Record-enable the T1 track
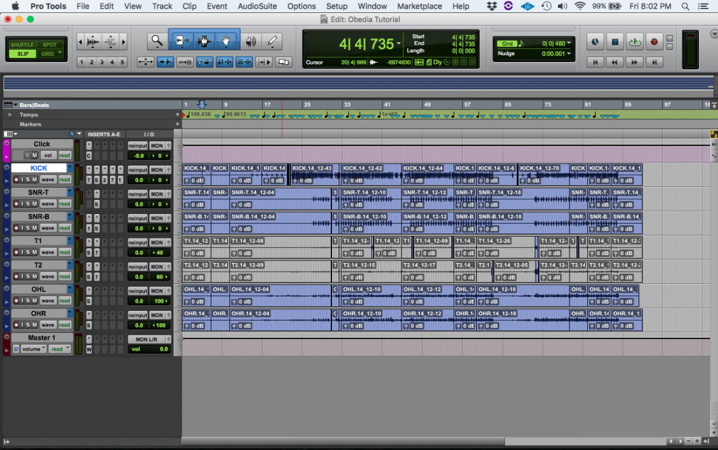 [17, 252]
